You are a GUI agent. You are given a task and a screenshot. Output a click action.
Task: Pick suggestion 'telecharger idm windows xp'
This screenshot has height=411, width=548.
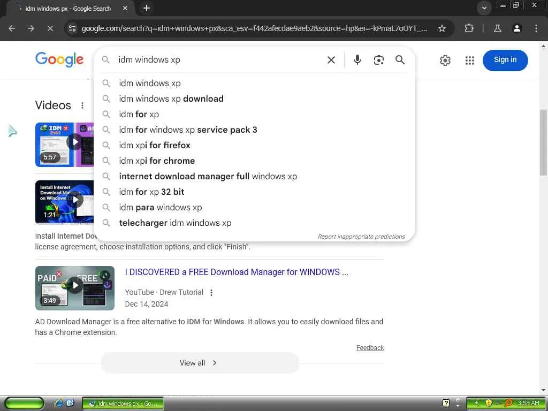[254, 223]
